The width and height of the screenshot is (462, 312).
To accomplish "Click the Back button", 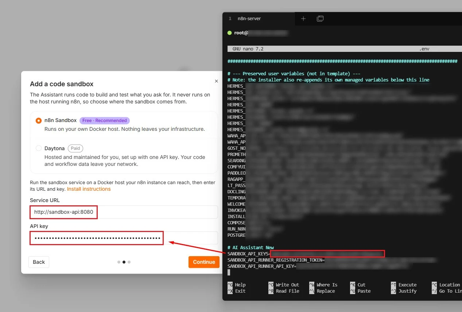I will (x=39, y=262).
